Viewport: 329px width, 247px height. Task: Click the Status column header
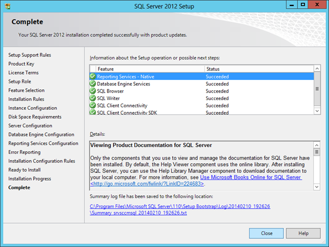[x=259, y=69]
